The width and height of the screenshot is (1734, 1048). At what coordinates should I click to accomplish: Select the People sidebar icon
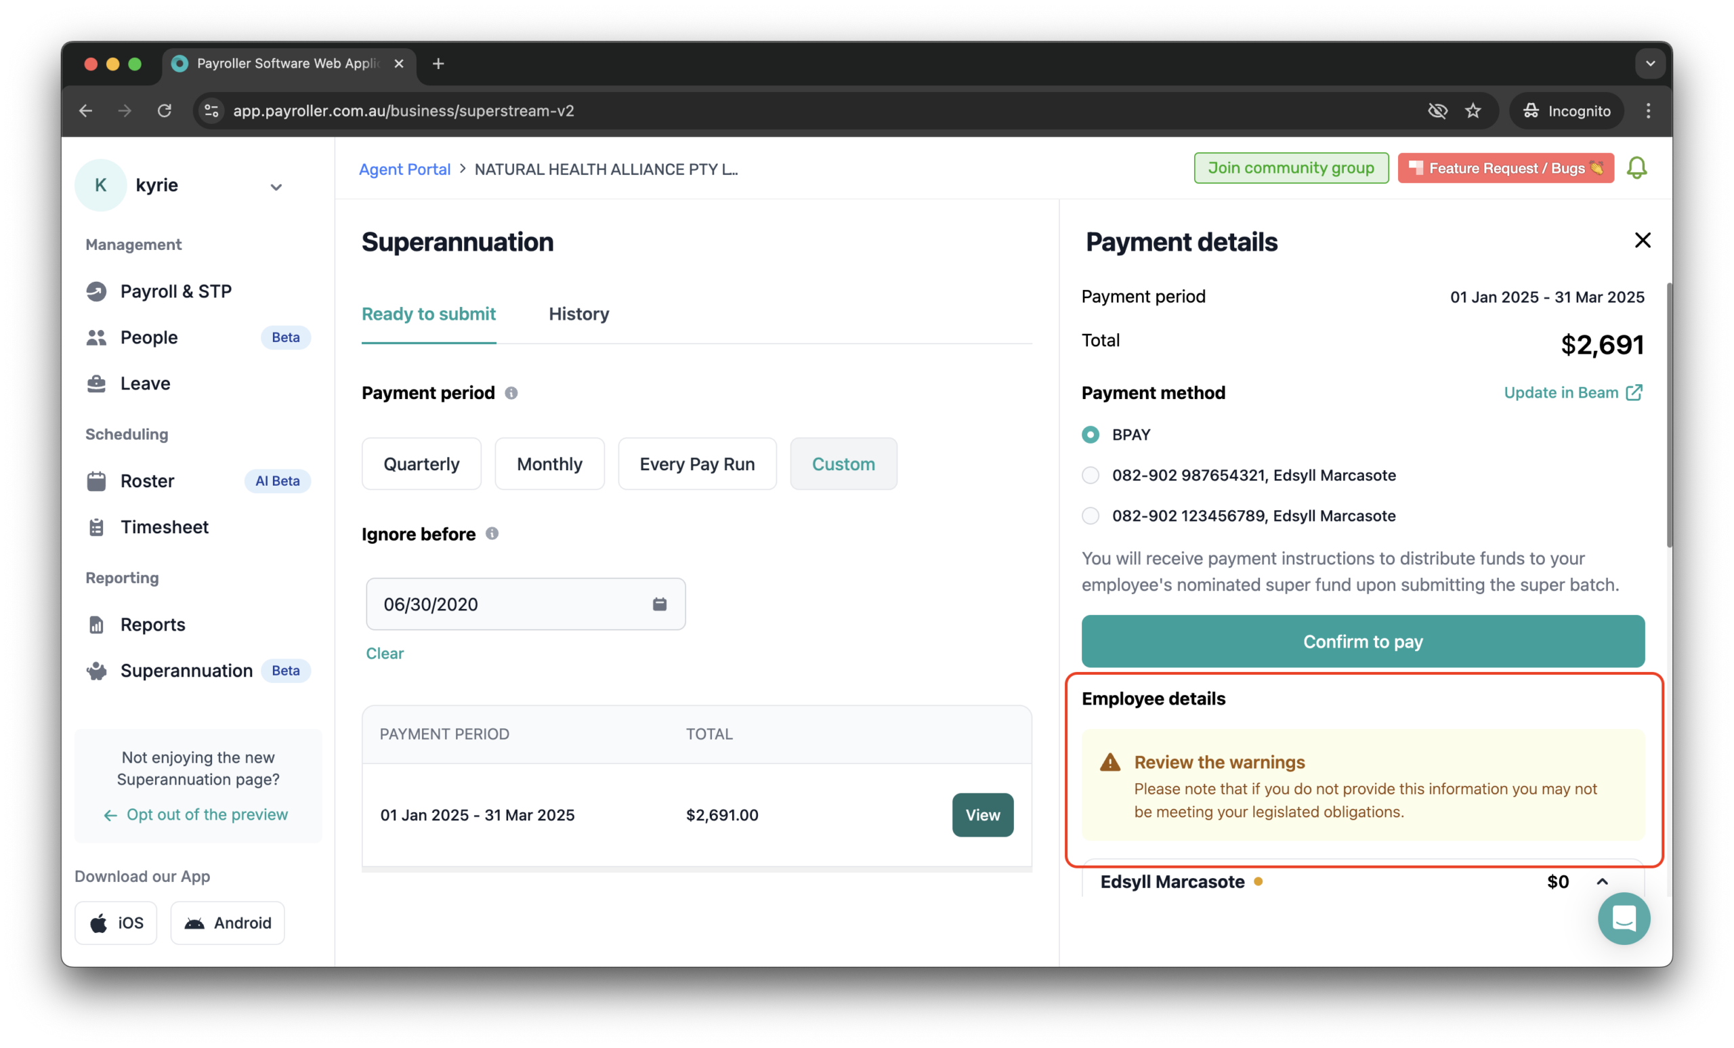tap(97, 337)
